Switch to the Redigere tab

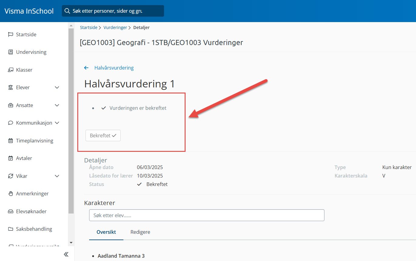click(x=140, y=232)
